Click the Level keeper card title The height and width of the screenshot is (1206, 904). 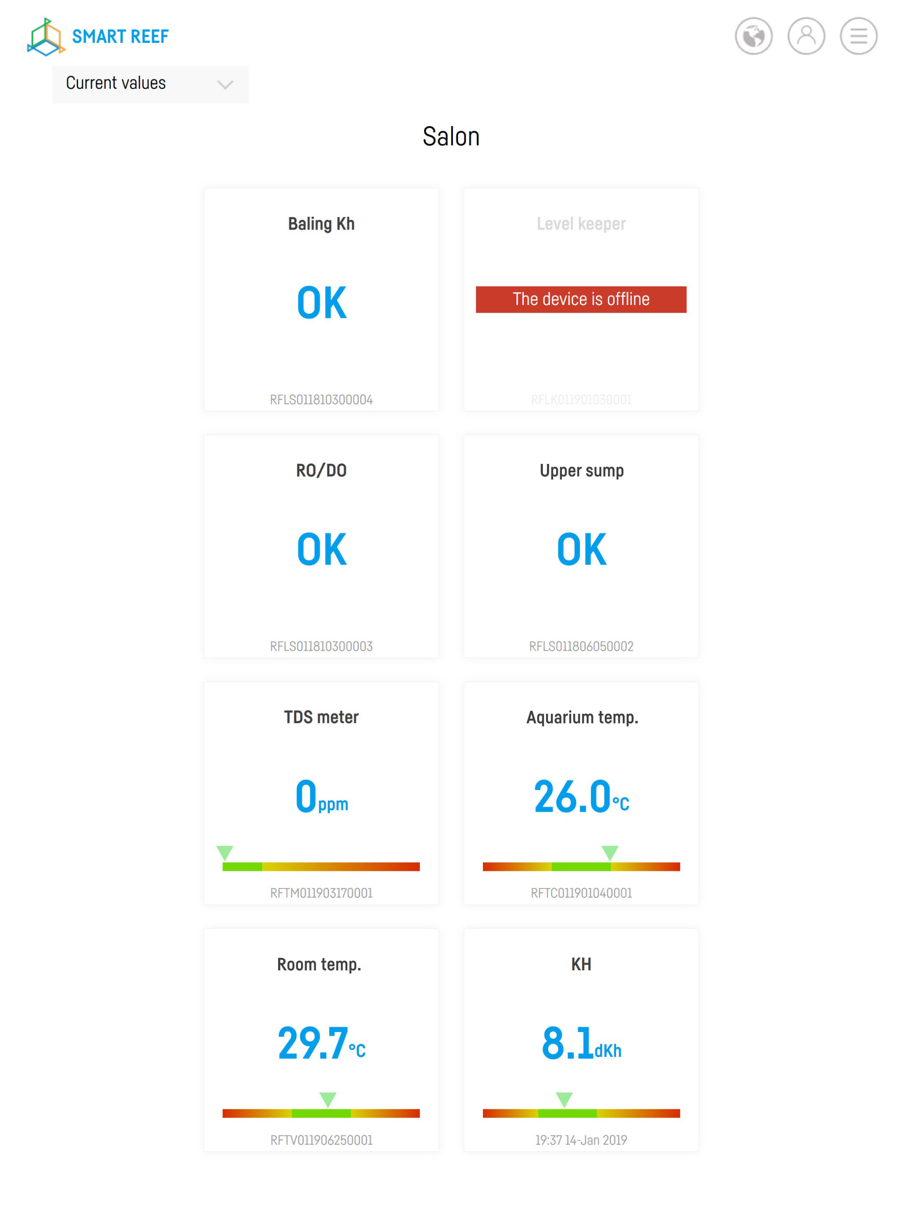pyautogui.click(x=581, y=223)
